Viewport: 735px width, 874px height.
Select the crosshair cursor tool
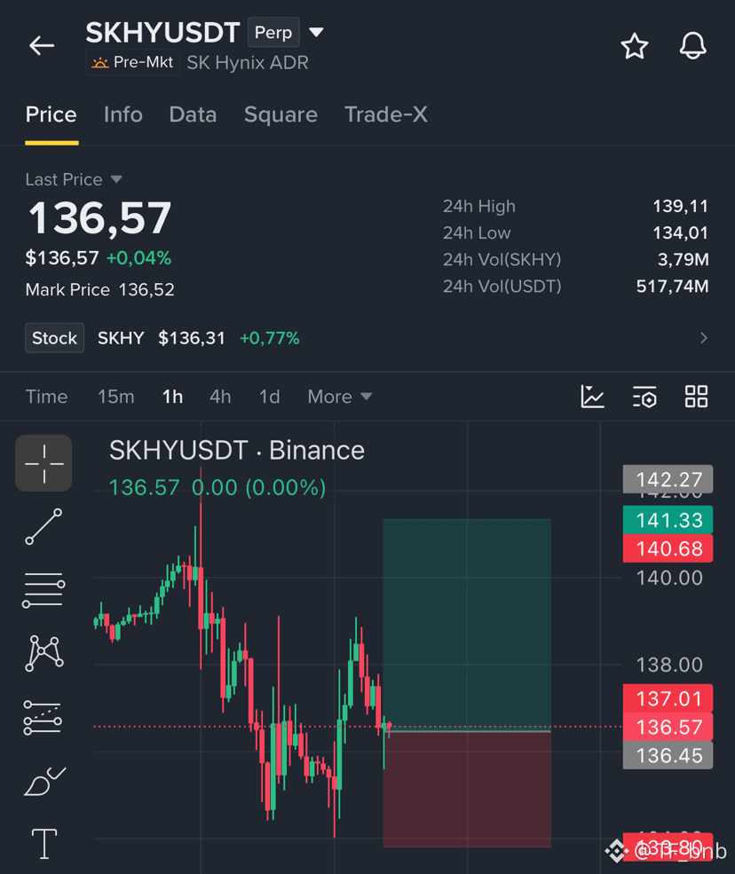tap(43, 463)
